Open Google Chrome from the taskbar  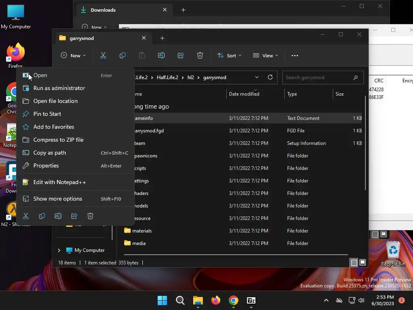(234, 300)
